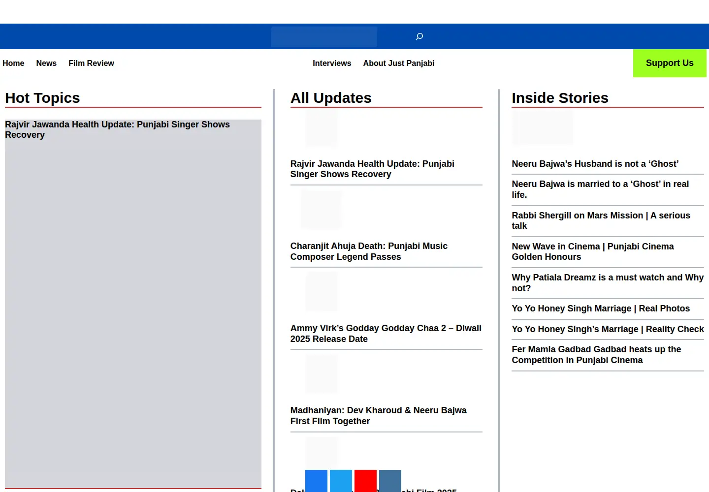Open Film Review in navigation

pos(91,63)
